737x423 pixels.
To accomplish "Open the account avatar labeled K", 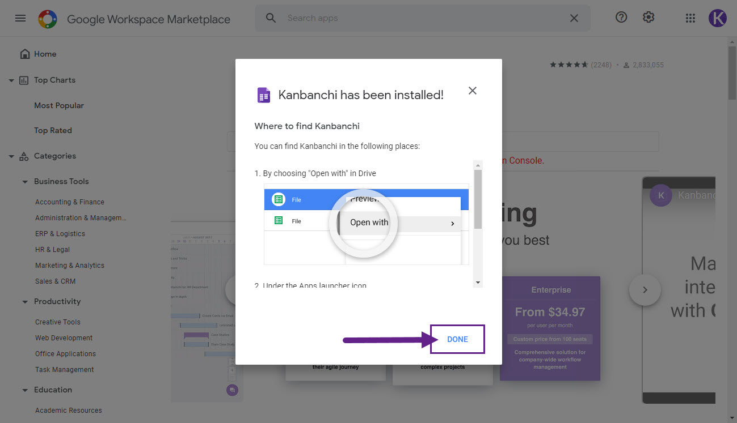I will 718,18.
